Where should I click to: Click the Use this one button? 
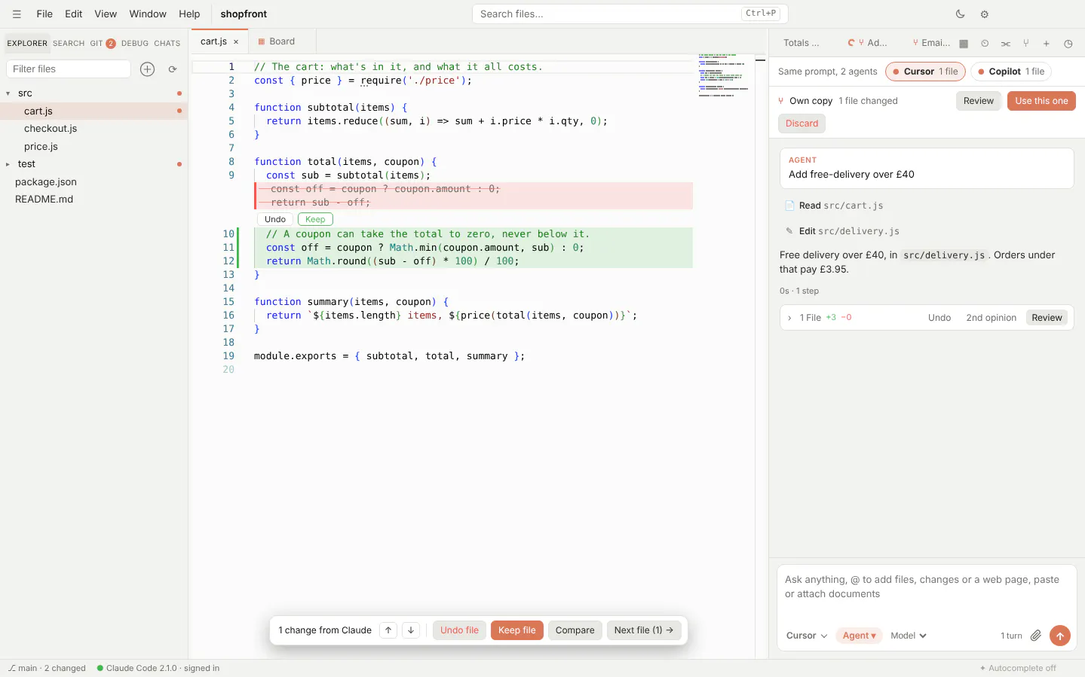tap(1041, 101)
